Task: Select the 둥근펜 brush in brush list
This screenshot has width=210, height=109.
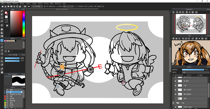Action: coord(13,98)
